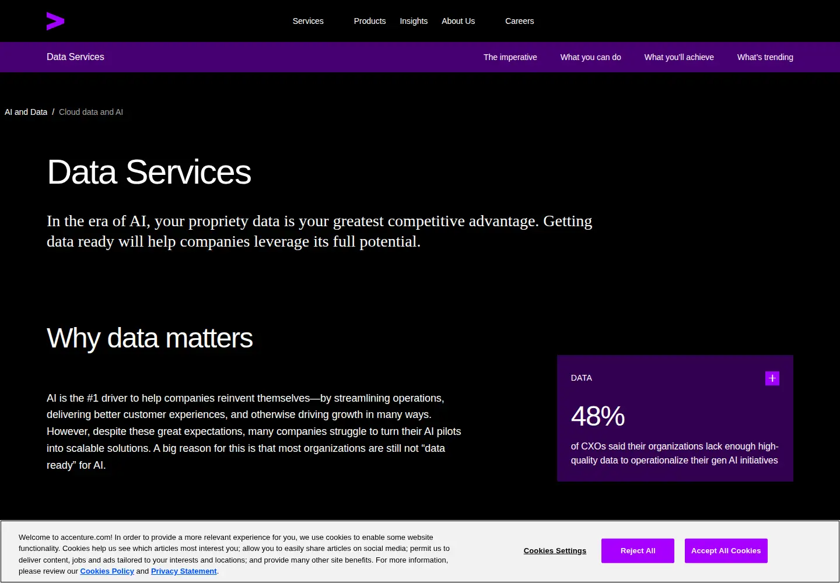Screen dimensions: 840x583
Task: Click the 'In the era of AI' intro text
Action: pyautogui.click(x=319, y=231)
